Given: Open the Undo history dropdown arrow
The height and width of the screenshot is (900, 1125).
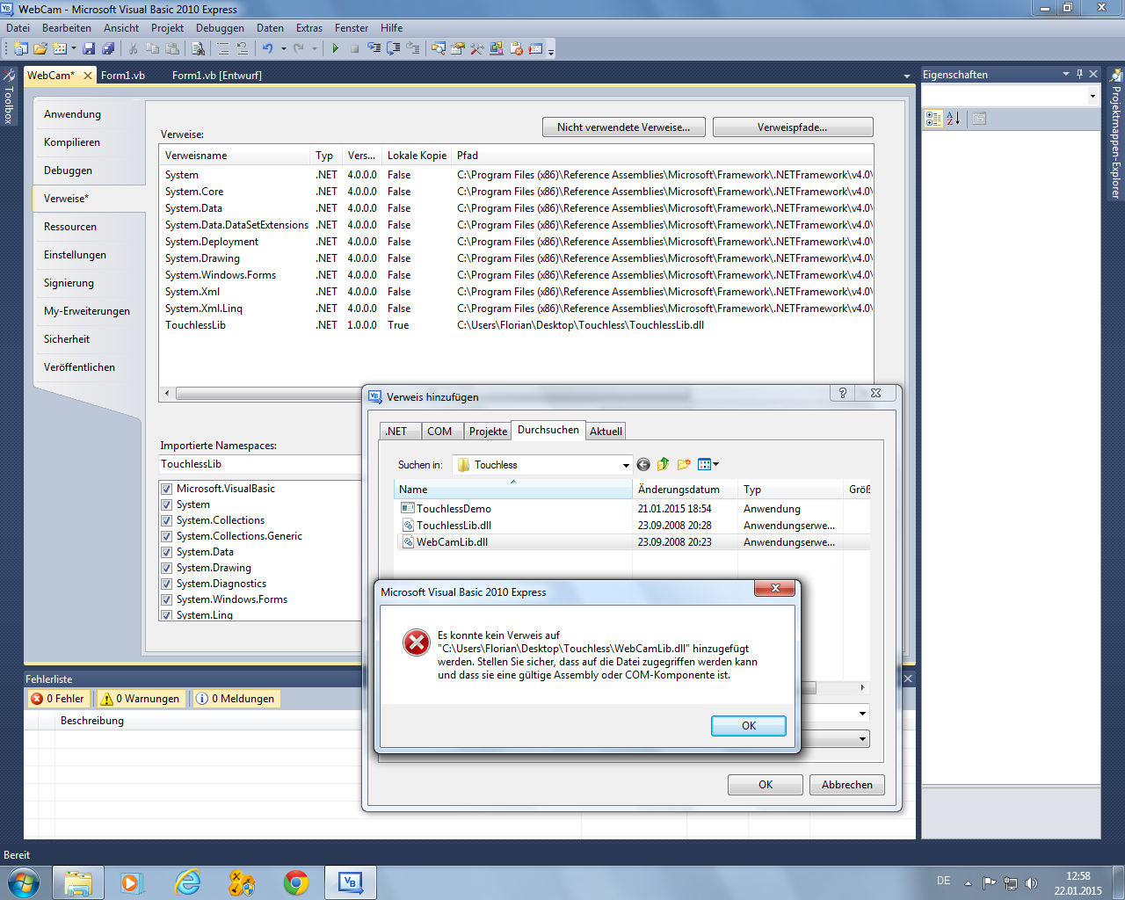Looking at the screenshot, I should click(283, 48).
